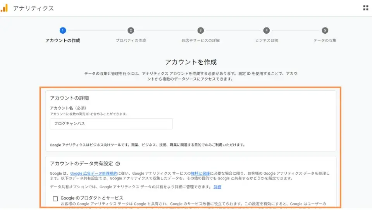Image resolution: width=372 pixels, height=210 pixels.
Task: Click the Google Analytics logo icon
Action: (4, 8)
